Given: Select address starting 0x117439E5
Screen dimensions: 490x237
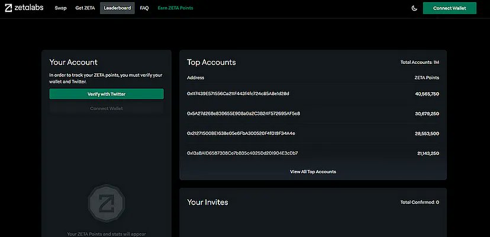Looking at the screenshot, I should (x=238, y=93).
